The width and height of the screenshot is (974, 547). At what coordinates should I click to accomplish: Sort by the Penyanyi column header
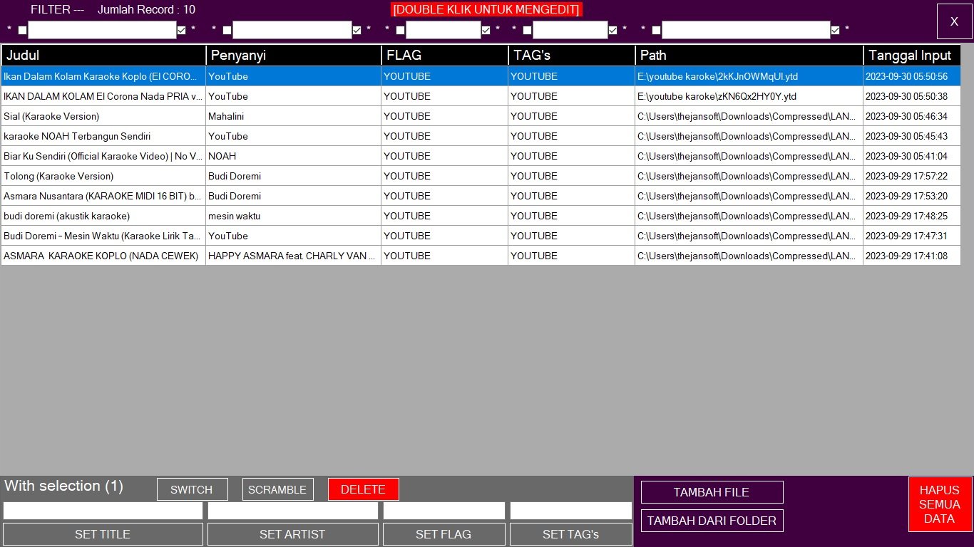coord(294,55)
